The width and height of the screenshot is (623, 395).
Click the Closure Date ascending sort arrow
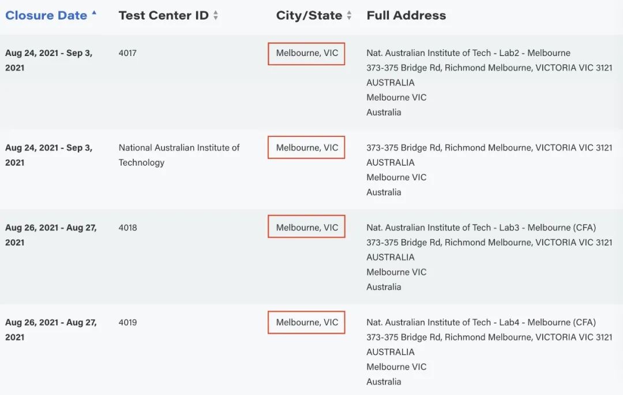coord(94,13)
